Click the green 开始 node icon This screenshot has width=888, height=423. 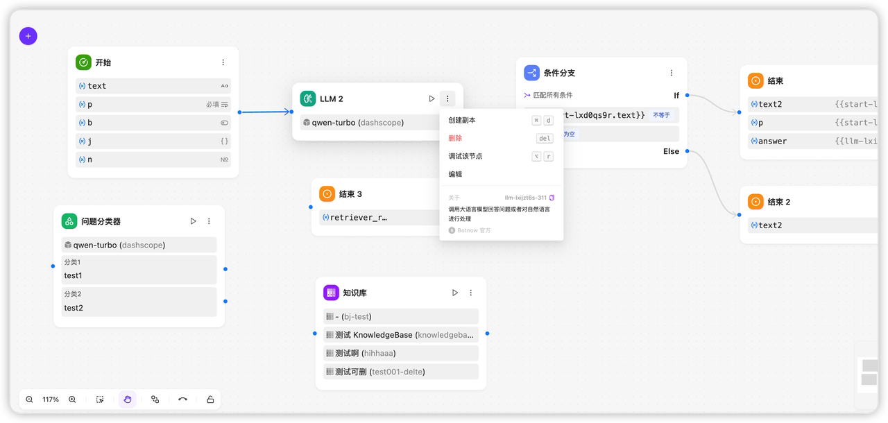tap(83, 62)
